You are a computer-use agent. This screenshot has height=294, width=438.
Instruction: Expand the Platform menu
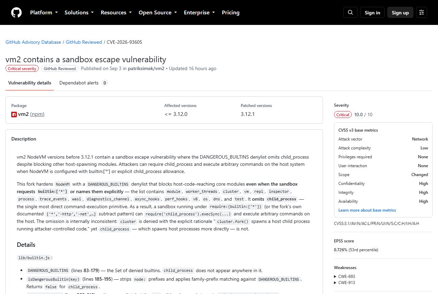(44, 12)
